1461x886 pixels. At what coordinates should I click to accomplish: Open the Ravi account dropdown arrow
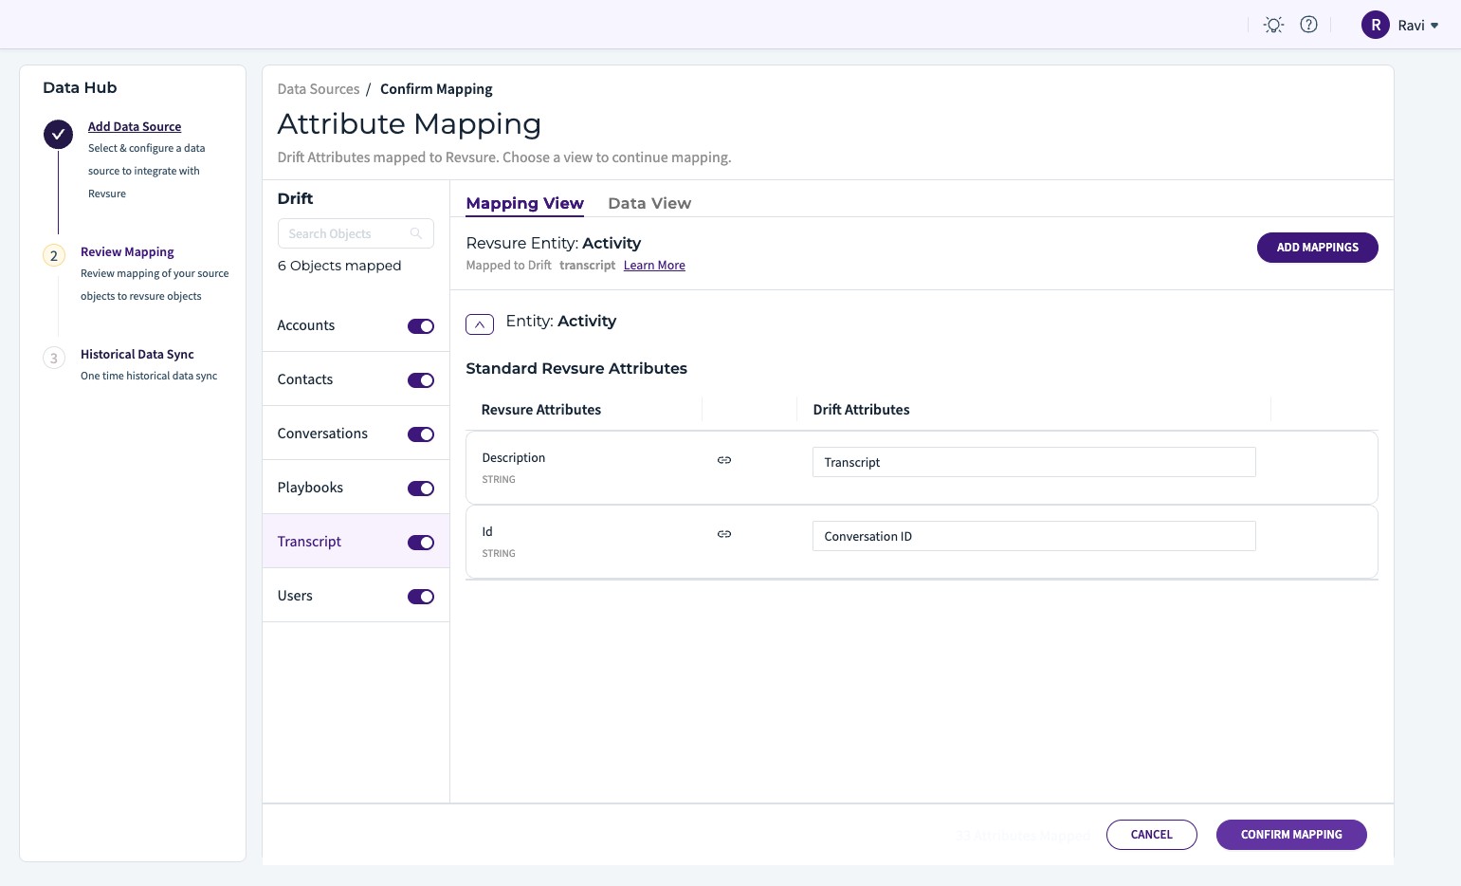point(1434,26)
